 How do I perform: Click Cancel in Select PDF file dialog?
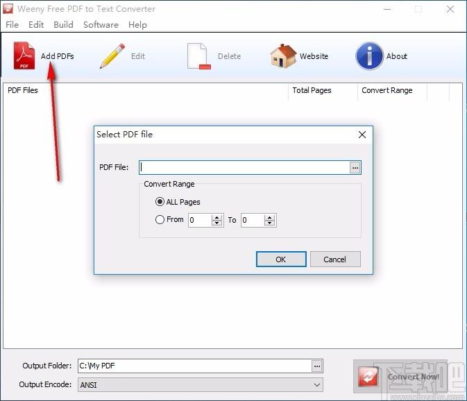pos(335,259)
